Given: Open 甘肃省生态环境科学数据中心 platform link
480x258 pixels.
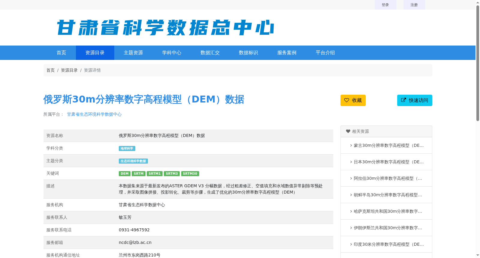Looking at the screenshot, I should 94,114.
